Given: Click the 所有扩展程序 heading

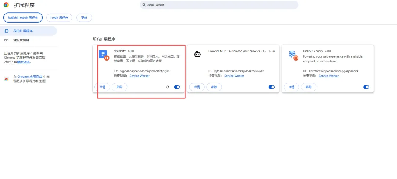Looking at the screenshot, I should [104, 39].
